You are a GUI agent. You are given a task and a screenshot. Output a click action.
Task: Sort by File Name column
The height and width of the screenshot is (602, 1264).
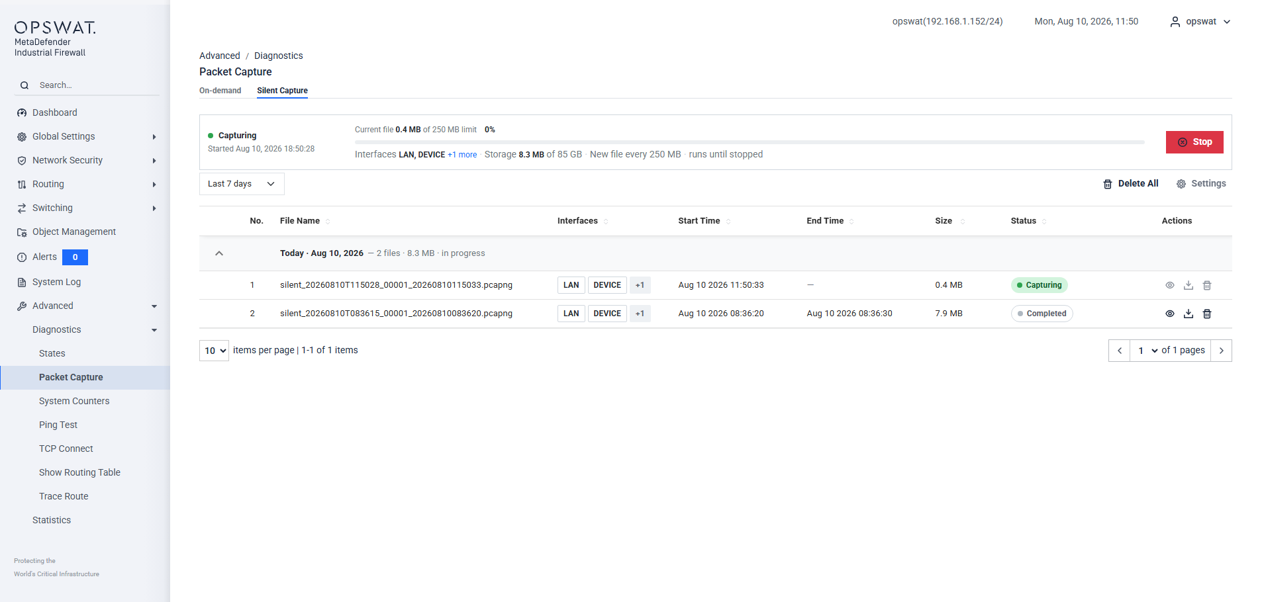tap(328, 221)
